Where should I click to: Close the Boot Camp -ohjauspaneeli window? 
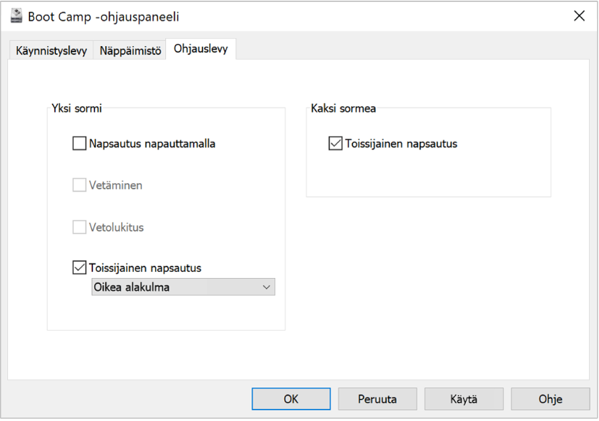click(x=579, y=16)
